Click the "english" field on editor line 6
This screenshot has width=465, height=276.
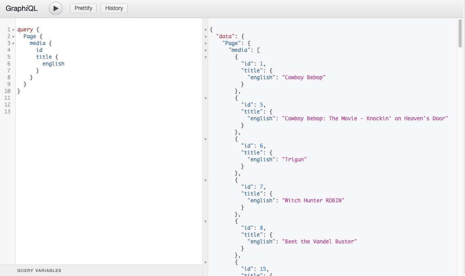[x=54, y=64]
